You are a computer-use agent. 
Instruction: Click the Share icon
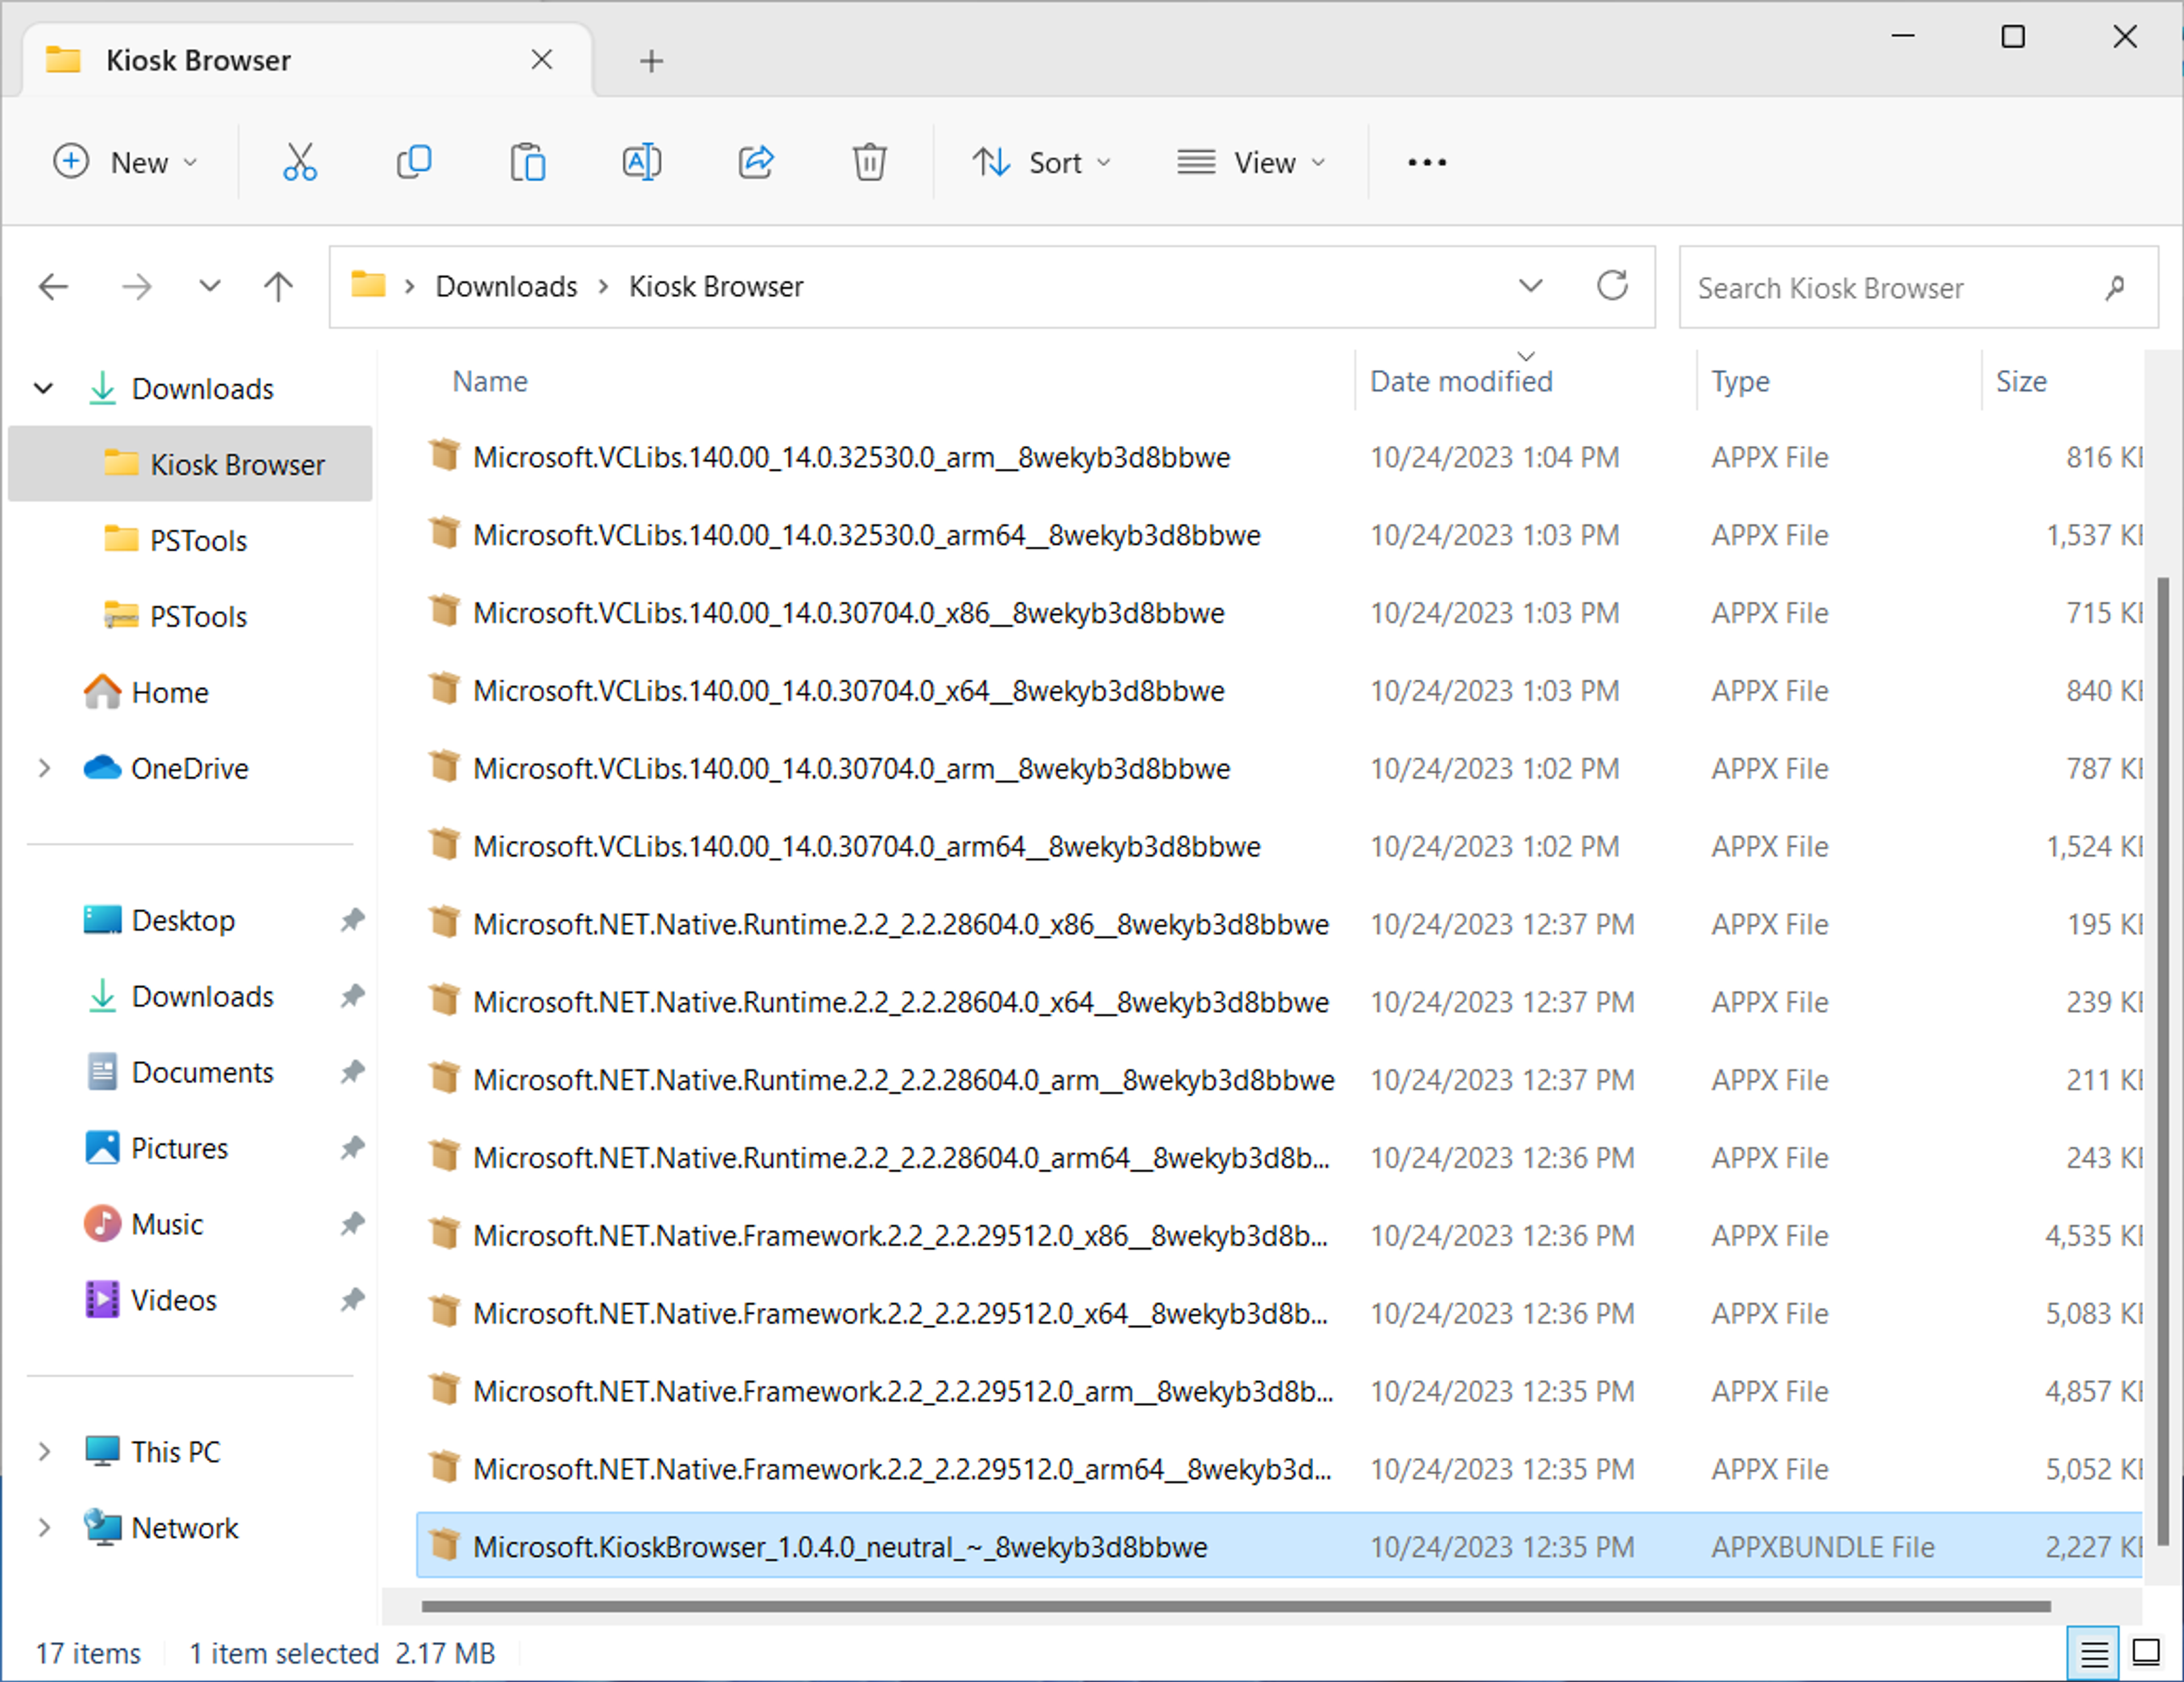click(756, 162)
